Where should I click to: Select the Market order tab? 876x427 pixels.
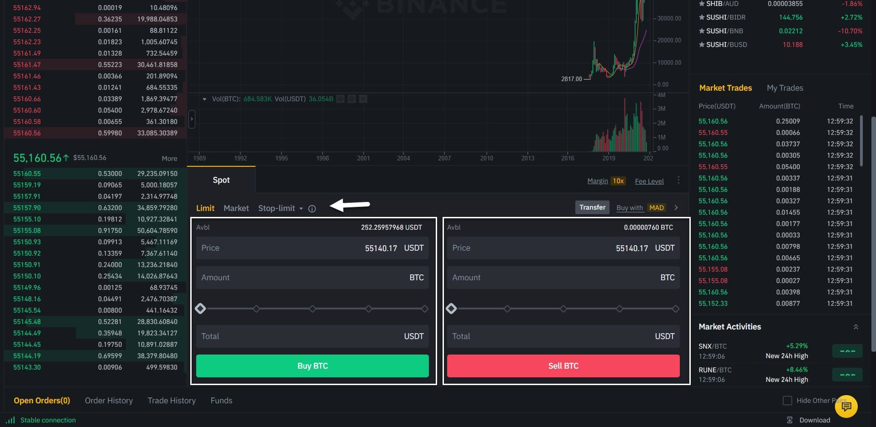click(x=236, y=208)
